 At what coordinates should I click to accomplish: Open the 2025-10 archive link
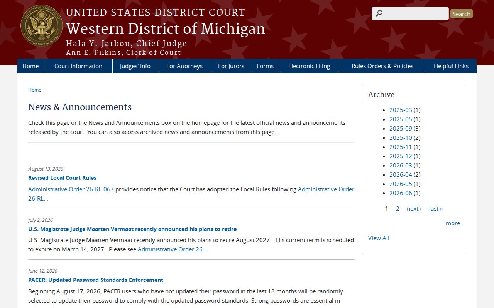(401, 138)
